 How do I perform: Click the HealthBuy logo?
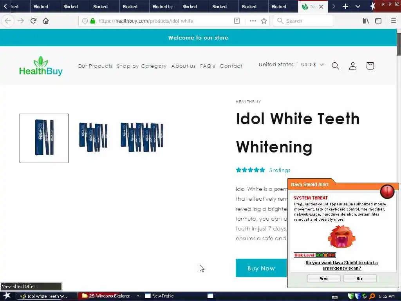pyautogui.click(x=41, y=66)
